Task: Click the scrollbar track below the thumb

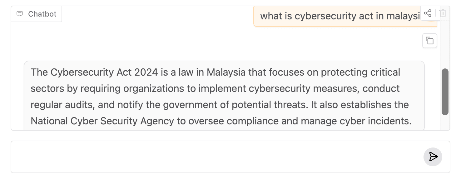Action: pyautogui.click(x=445, y=122)
